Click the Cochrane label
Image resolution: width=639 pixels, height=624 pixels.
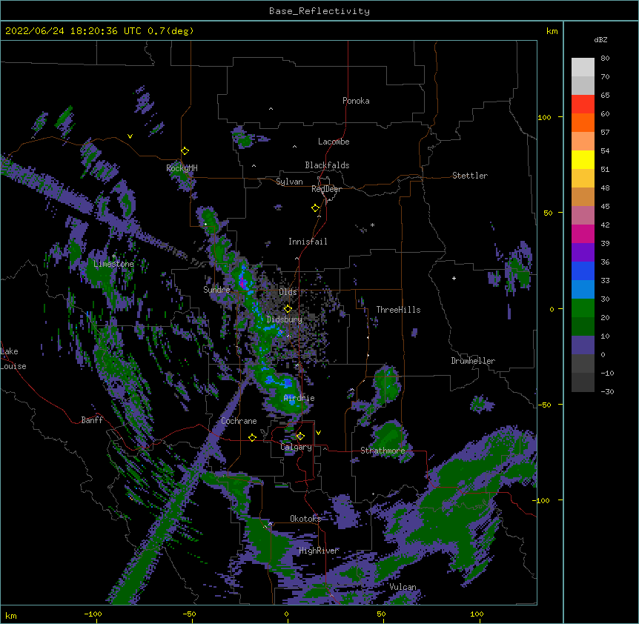coord(239,421)
